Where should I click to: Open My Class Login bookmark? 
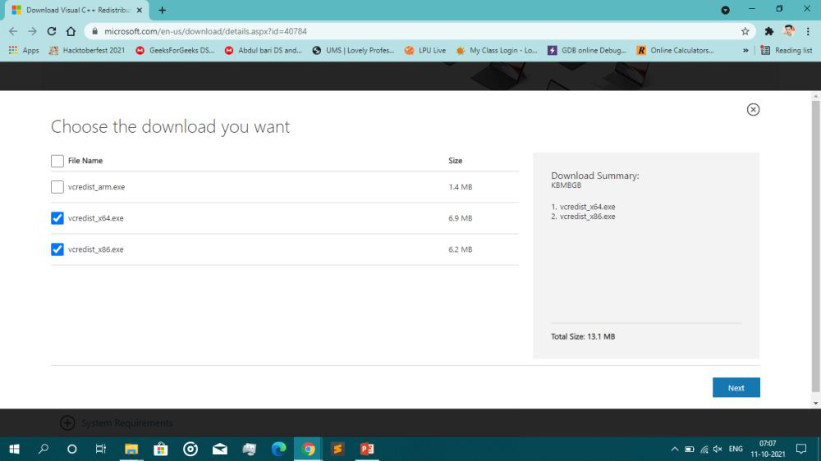(497, 50)
